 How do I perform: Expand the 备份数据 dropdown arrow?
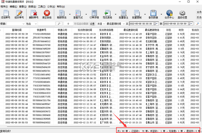[161, 14]
